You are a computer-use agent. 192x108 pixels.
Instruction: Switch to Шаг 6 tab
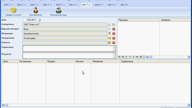click(73, 5)
